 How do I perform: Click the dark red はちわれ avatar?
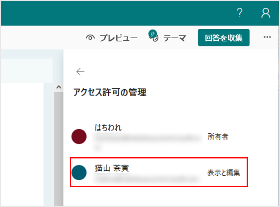(x=79, y=137)
